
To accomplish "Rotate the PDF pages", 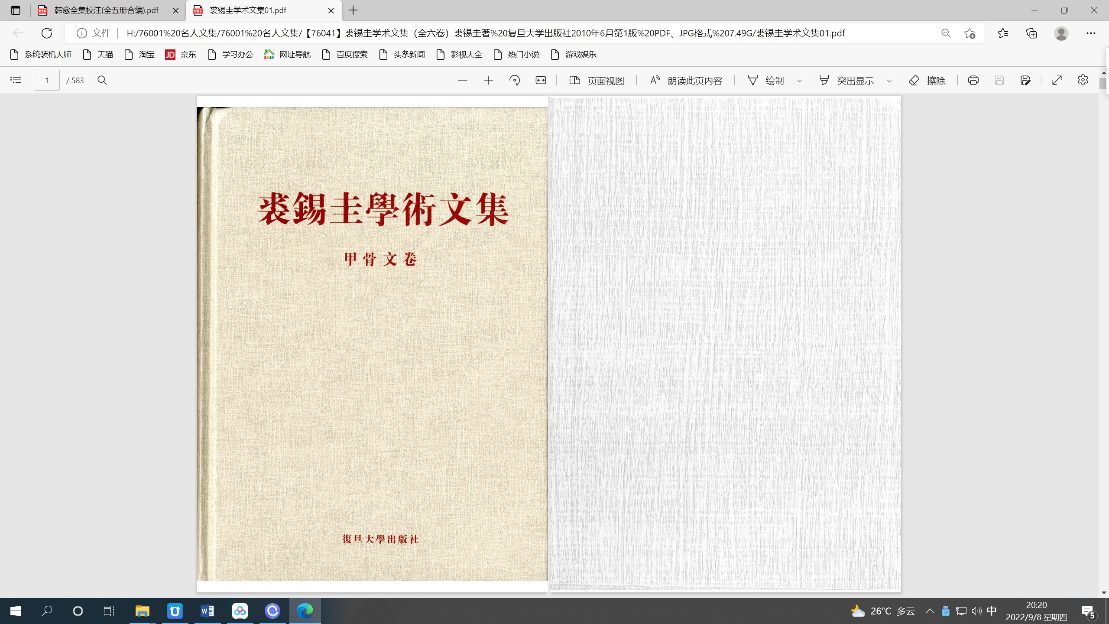I will 515,80.
